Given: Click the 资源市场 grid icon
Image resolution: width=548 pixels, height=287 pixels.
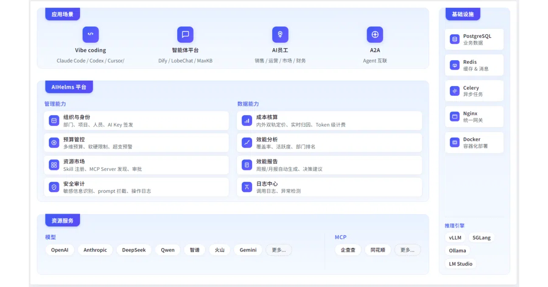Looking at the screenshot, I should pos(54,165).
